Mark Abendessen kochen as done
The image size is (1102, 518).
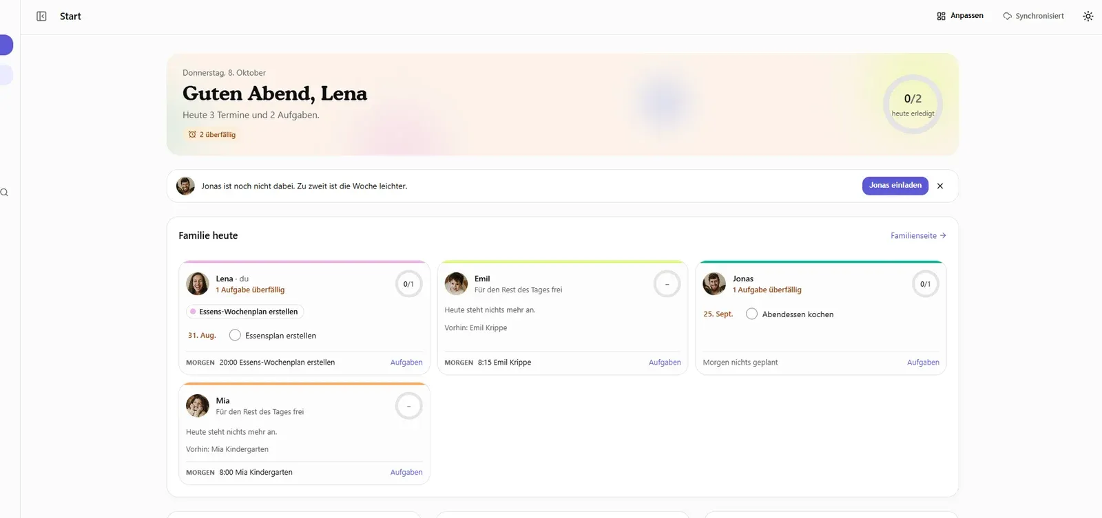[751, 314]
